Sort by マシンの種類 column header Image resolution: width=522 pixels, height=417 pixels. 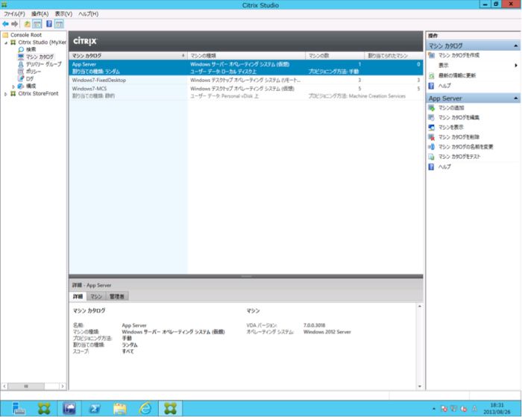pos(246,56)
